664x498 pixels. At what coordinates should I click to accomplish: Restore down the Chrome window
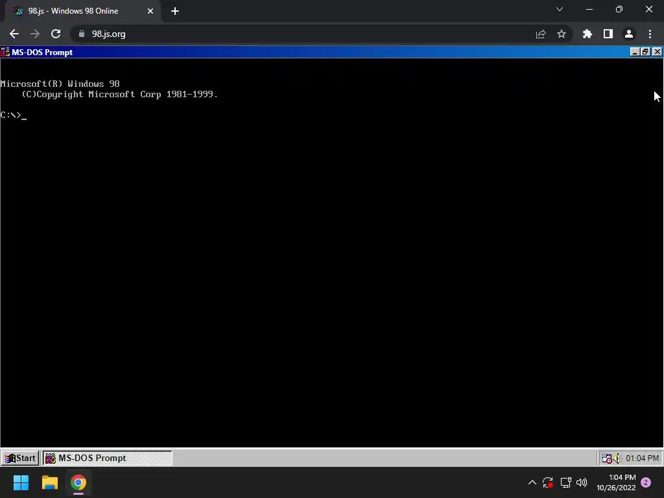point(619,9)
